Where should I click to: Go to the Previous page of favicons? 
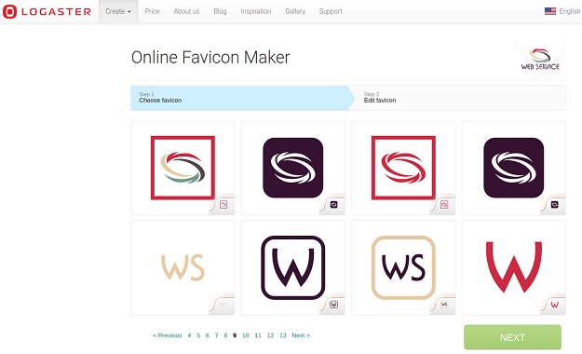coord(167,335)
